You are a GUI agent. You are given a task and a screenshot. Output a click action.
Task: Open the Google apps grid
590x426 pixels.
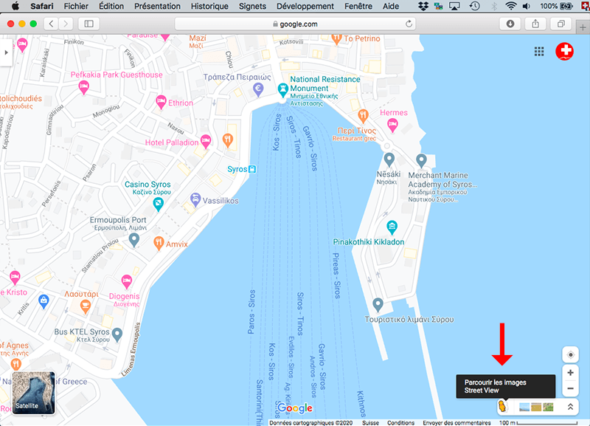[539, 51]
